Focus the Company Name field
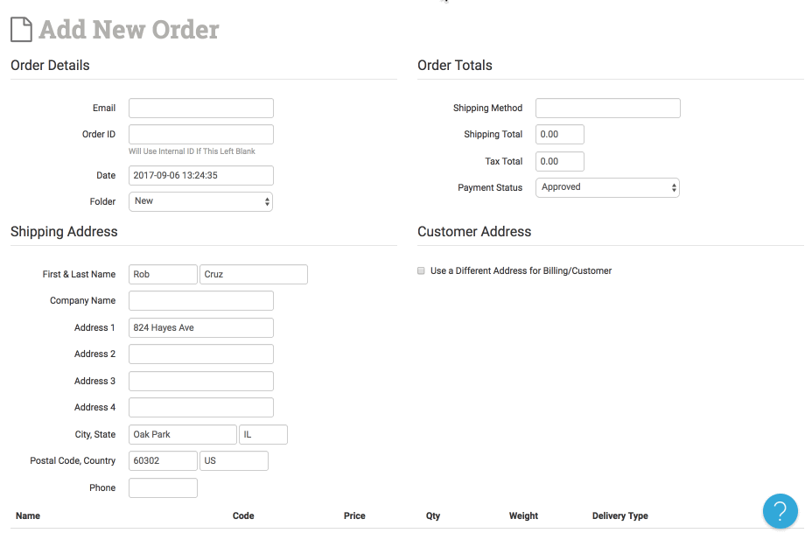The width and height of the screenshot is (812, 533). click(200, 301)
